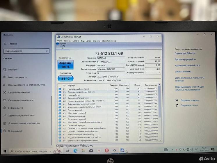
Task: Select the Действующие запасные блоки row
Action: [108, 104]
